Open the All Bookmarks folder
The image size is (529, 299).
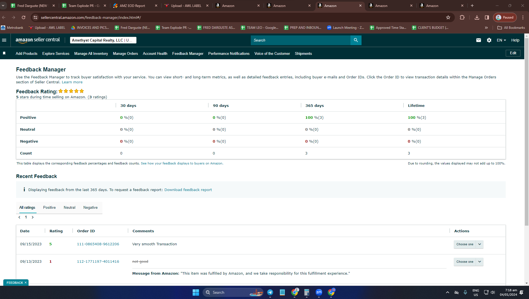[x=511, y=28]
